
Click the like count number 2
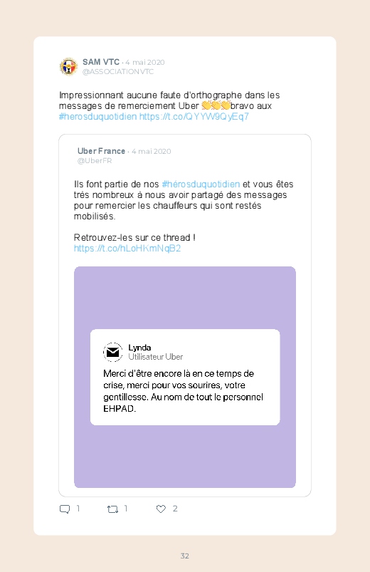[175, 509]
